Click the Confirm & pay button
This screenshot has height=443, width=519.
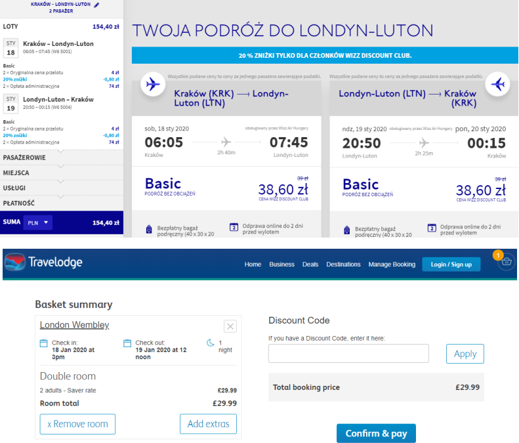point(376,433)
